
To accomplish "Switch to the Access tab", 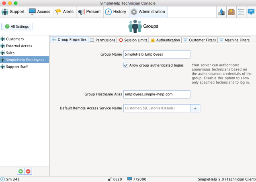I will [40, 12].
